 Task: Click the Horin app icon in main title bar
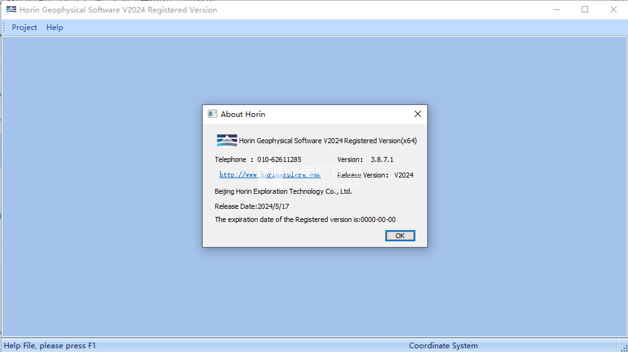click(x=11, y=9)
